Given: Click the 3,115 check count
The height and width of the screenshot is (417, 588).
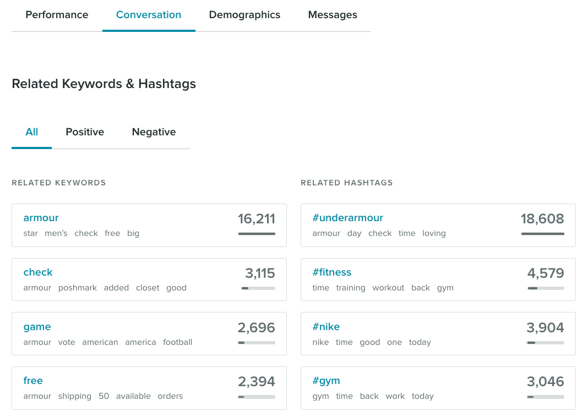Looking at the screenshot, I should pyautogui.click(x=260, y=273).
